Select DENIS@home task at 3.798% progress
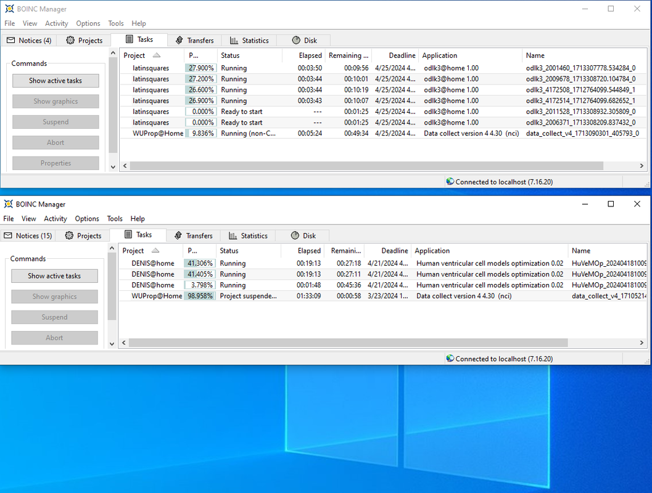This screenshot has height=493, width=652. point(383,285)
